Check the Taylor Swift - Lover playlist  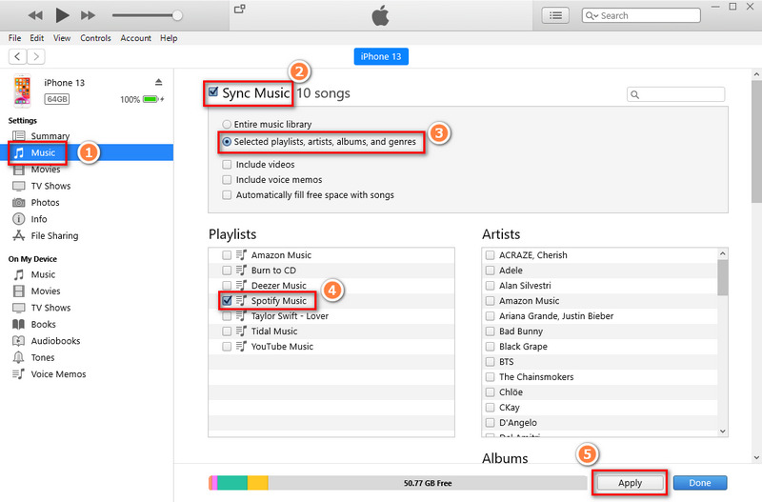[x=227, y=316]
